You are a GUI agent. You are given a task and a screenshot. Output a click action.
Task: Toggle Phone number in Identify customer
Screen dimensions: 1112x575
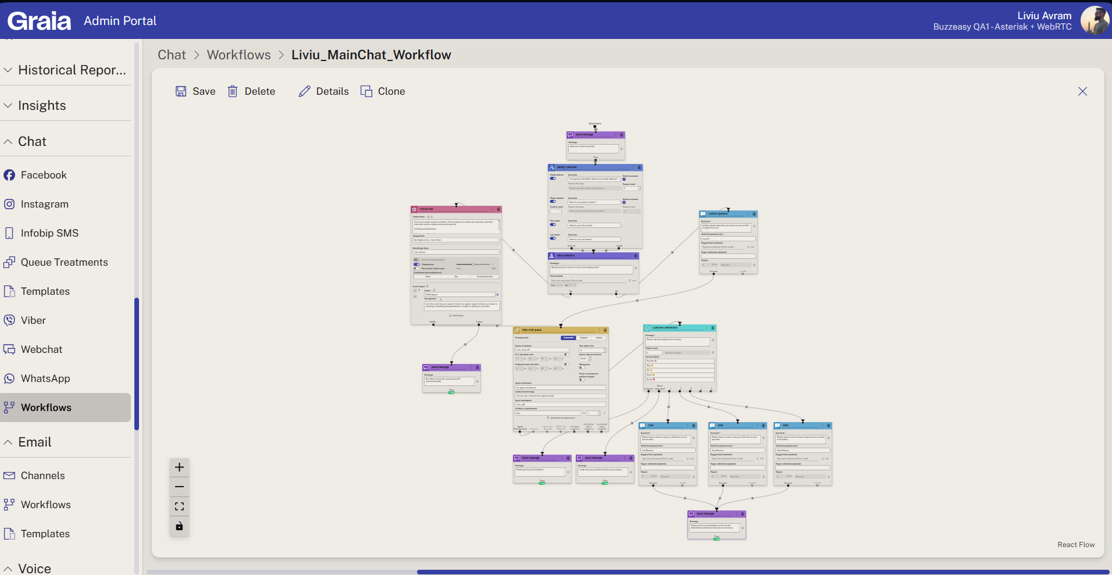pos(553,202)
